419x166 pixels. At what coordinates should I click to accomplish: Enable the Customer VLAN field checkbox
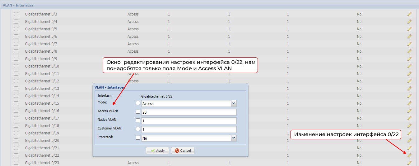point(138,129)
